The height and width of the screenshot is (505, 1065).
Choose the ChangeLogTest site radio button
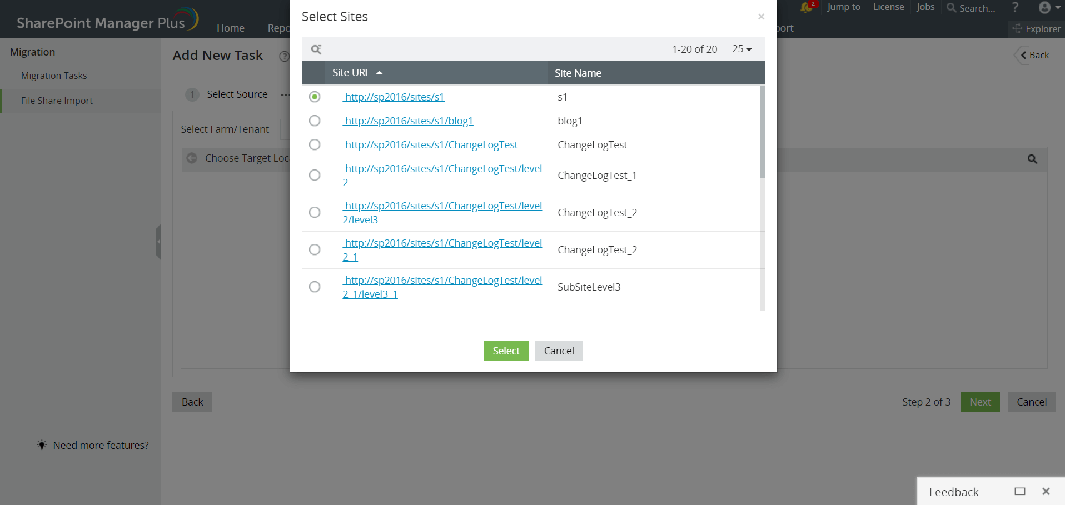pyautogui.click(x=315, y=144)
